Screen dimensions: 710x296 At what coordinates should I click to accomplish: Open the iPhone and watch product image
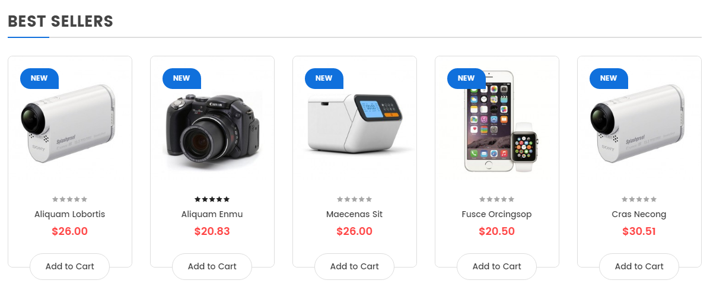[x=501, y=121]
